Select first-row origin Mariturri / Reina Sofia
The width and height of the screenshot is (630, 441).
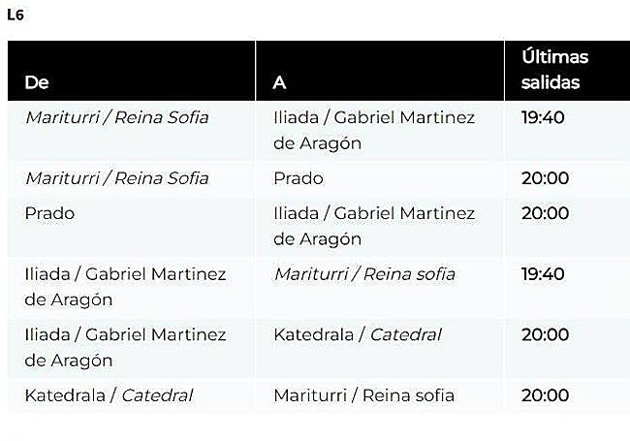click(x=116, y=117)
